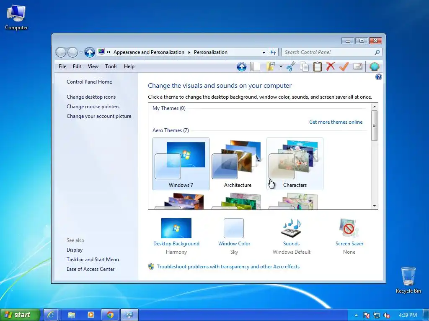This screenshot has height=321, width=429.
Task: Click Personalization window taskbar button
Action: 129,315
